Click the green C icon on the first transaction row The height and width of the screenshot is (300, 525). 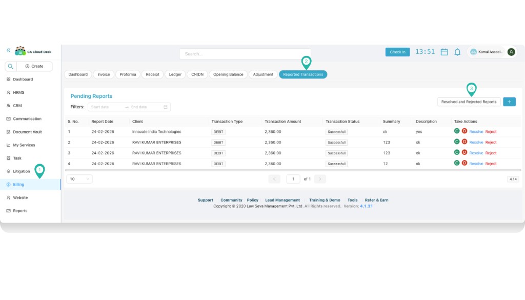(456, 132)
